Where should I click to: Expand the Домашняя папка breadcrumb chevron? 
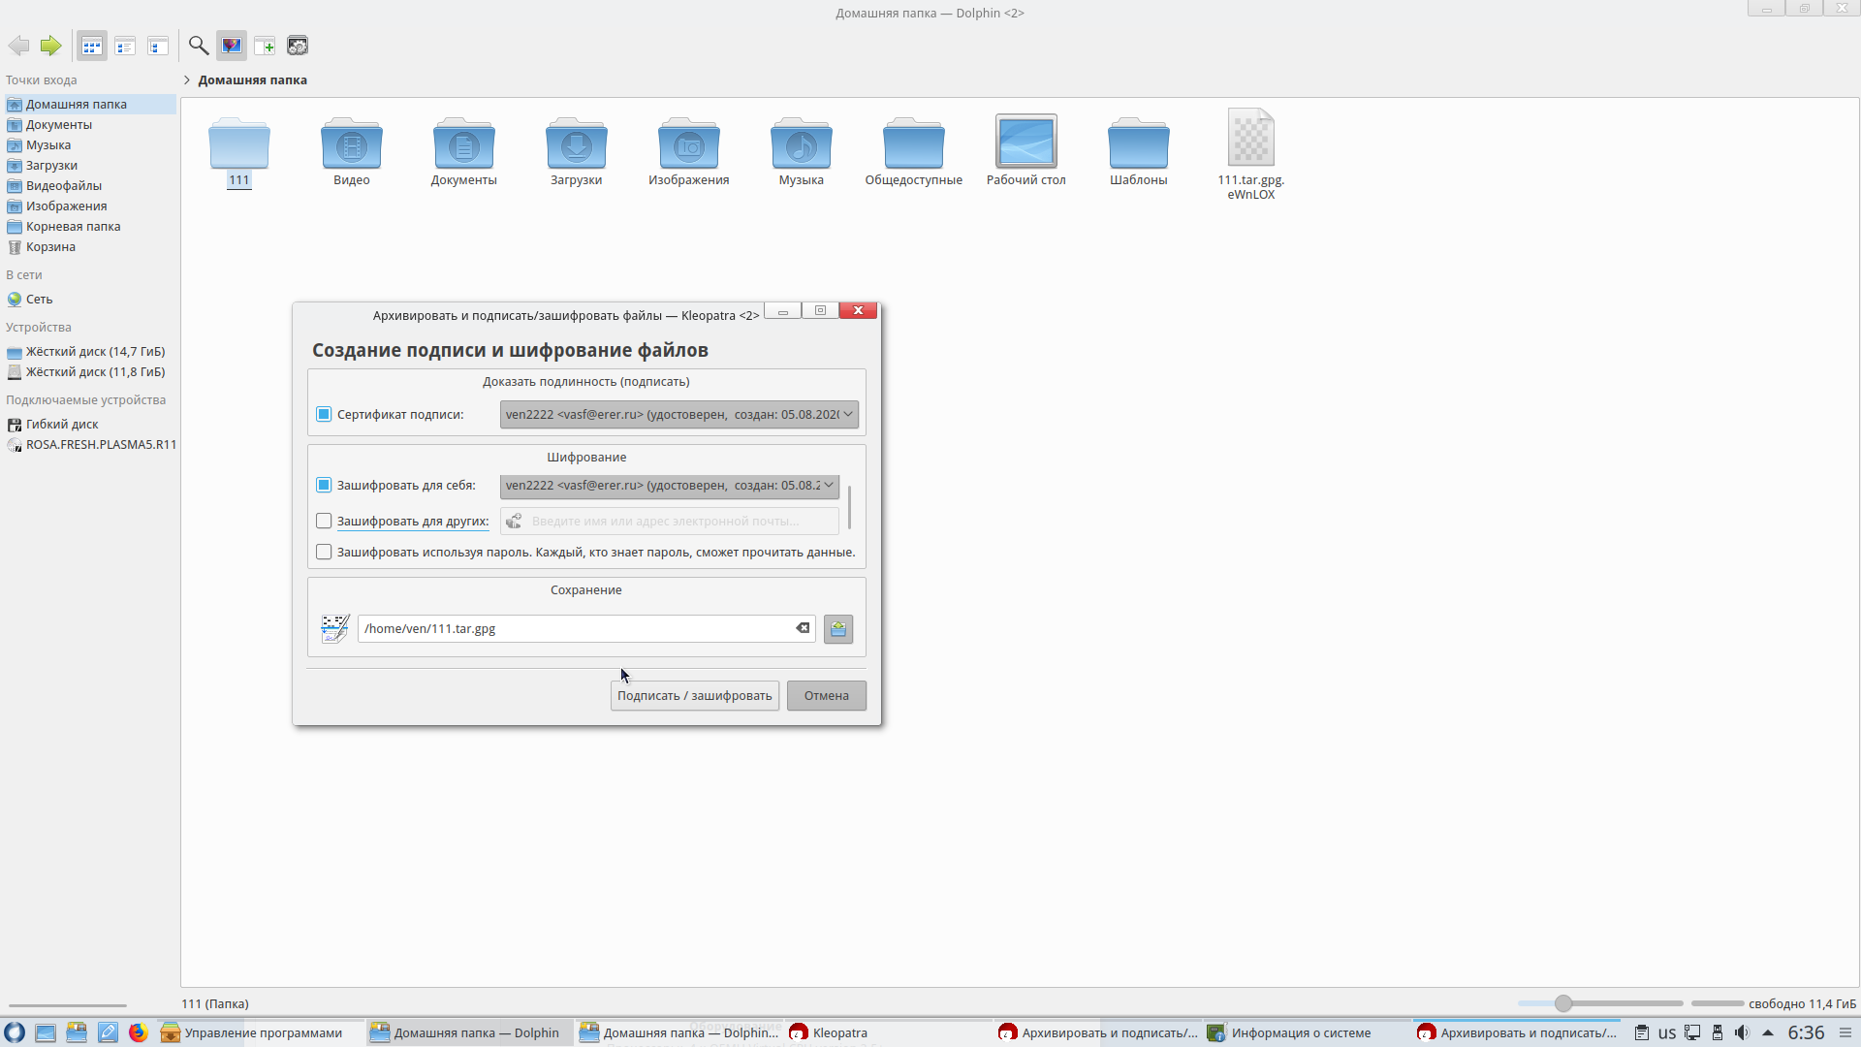(x=187, y=80)
